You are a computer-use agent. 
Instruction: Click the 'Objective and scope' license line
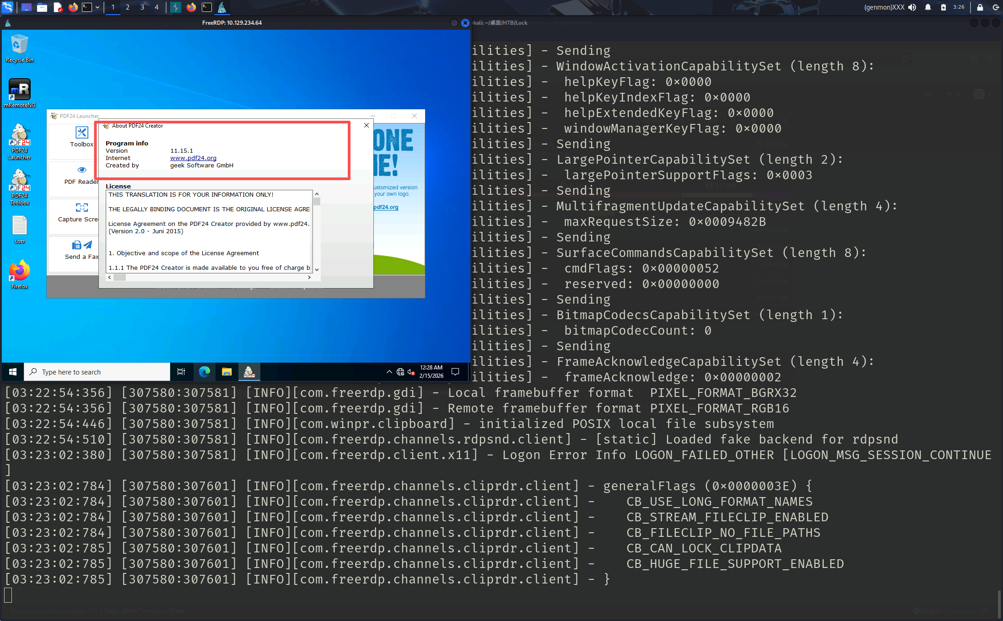point(184,253)
